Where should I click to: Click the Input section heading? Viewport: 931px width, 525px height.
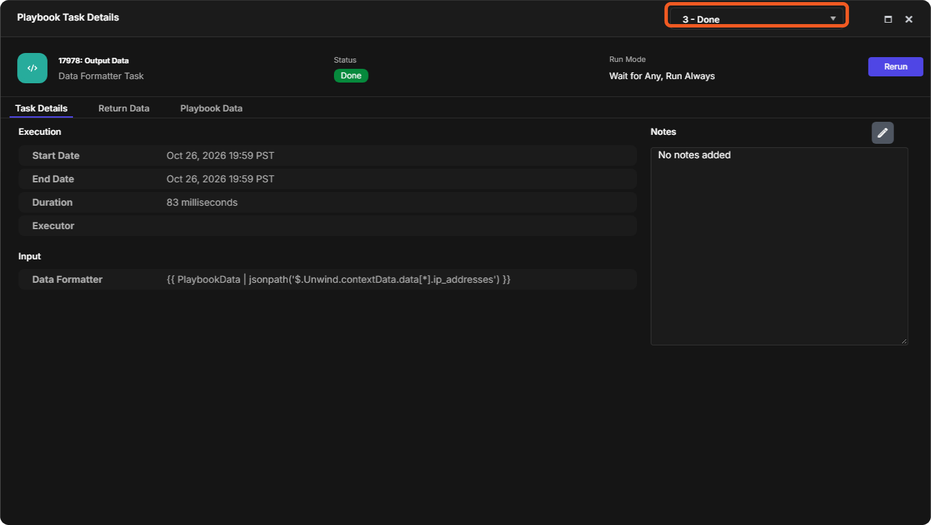(30, 256)
